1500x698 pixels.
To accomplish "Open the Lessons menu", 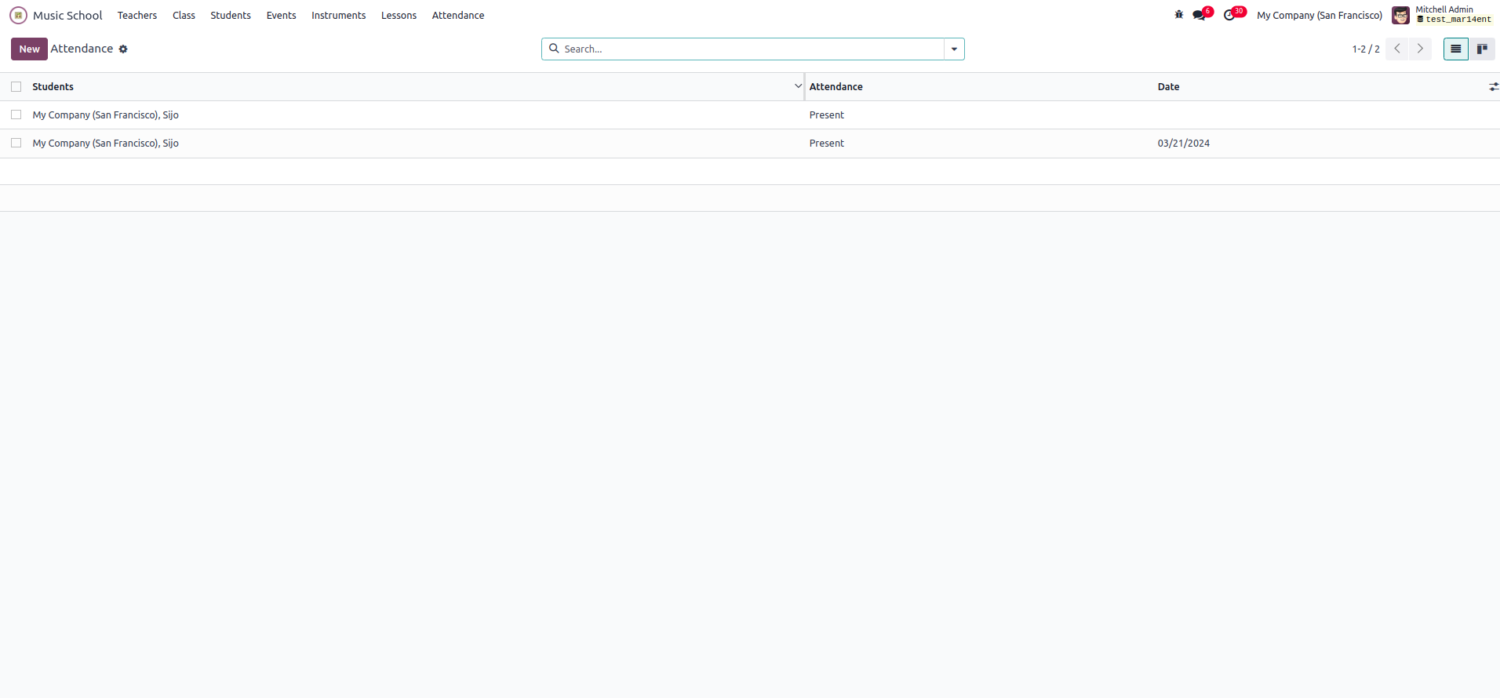I will point(399,16).
